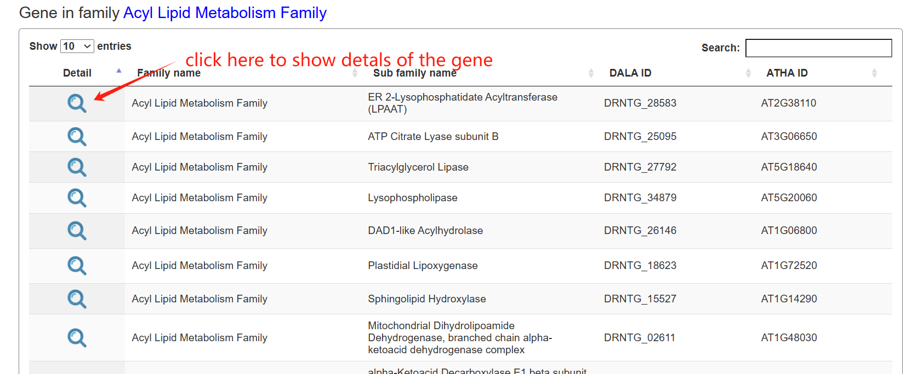923x374 pixels.
Task: Click magnifier icon for ATP Citrate Lyase row
Action: point(77,136)
